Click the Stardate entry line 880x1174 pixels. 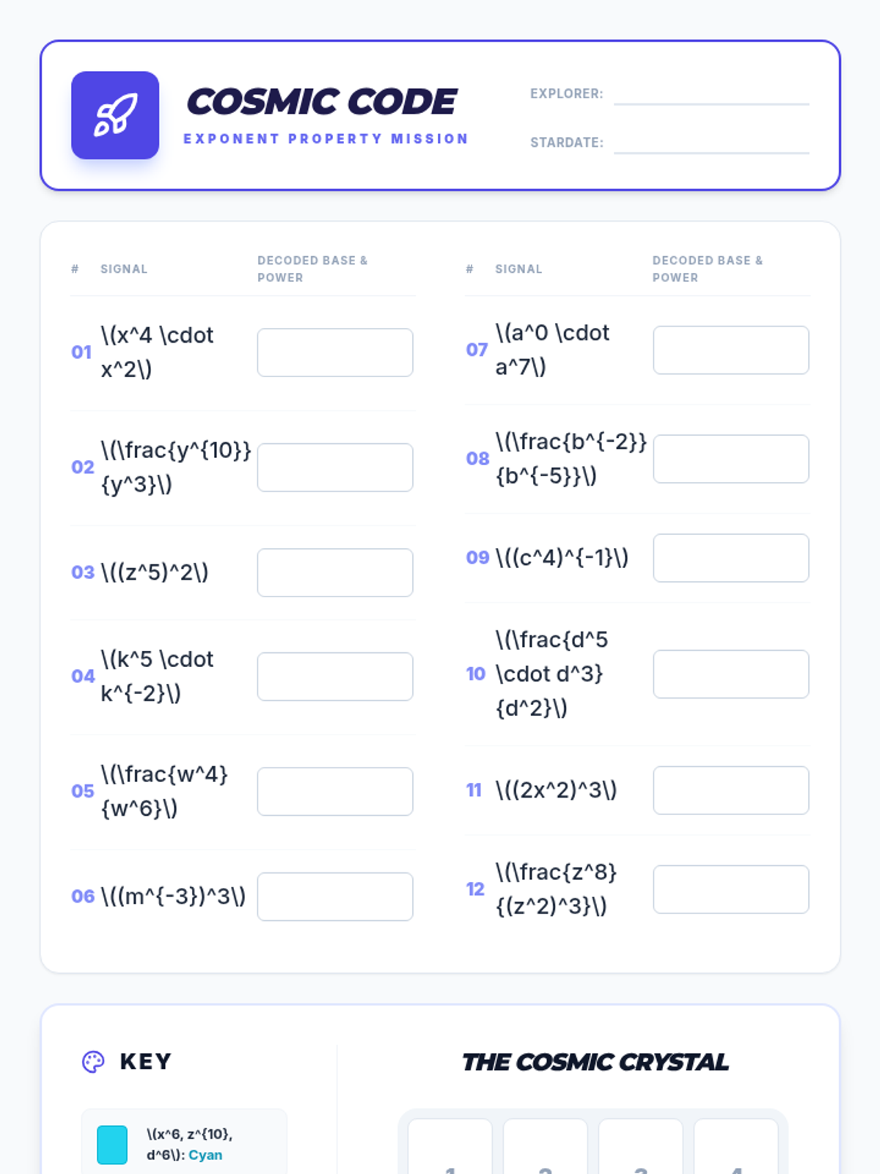[711, 144]
